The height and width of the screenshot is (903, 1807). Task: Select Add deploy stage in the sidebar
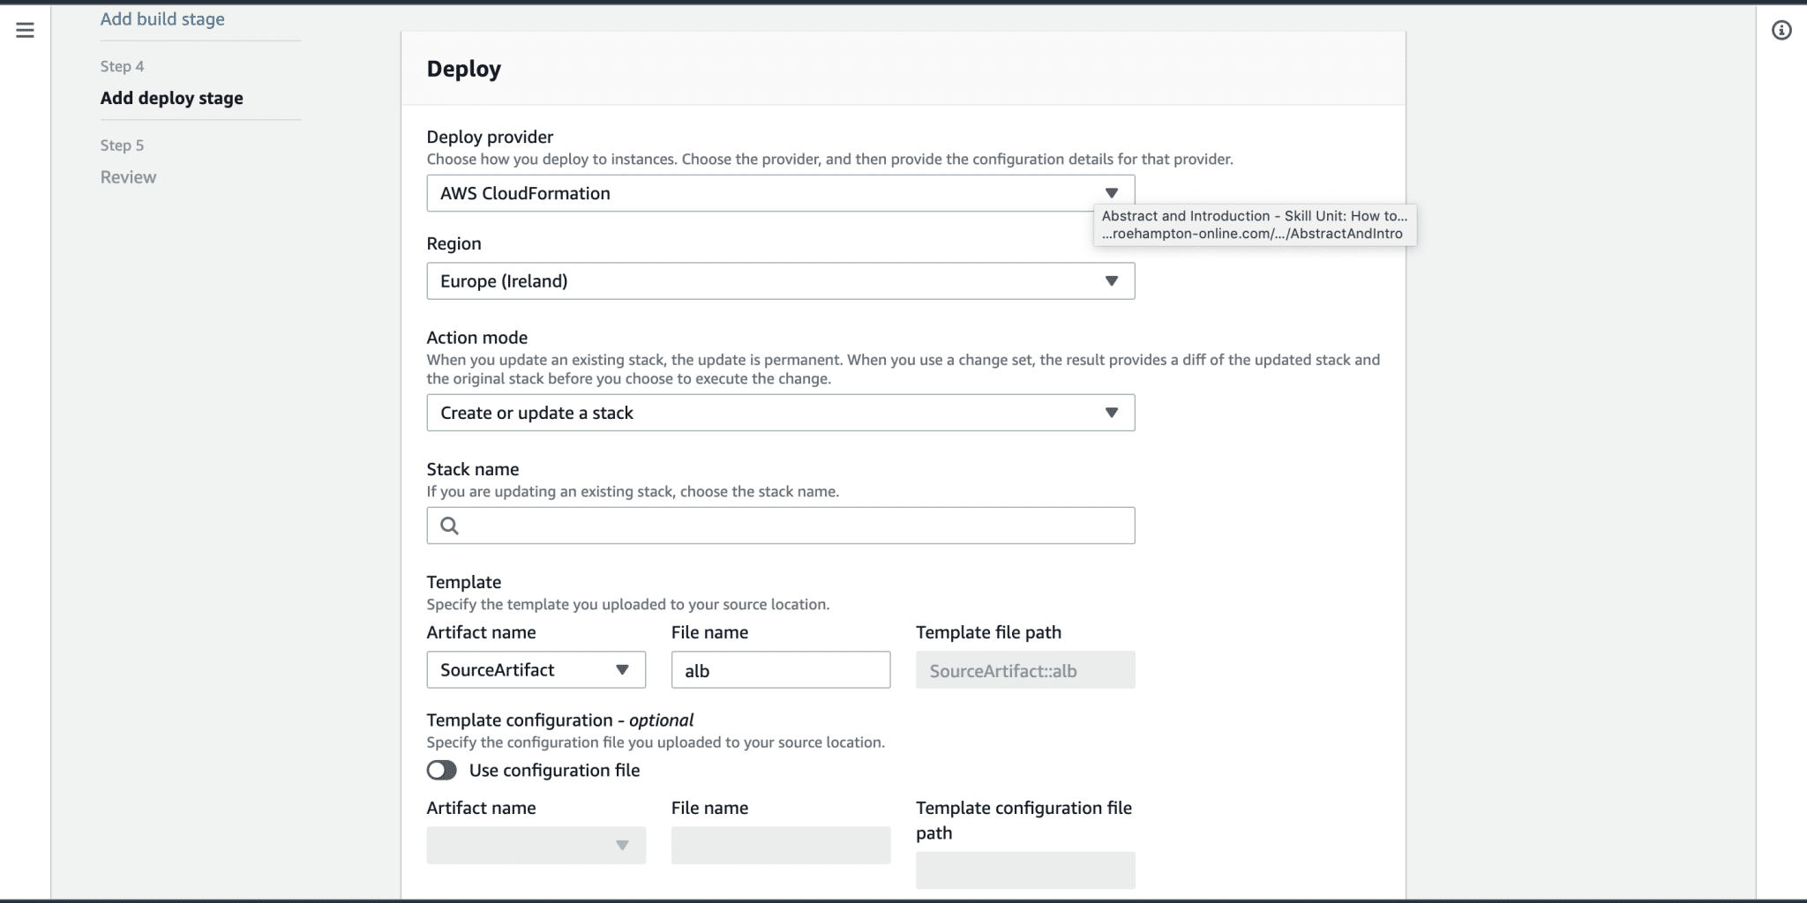172,98
